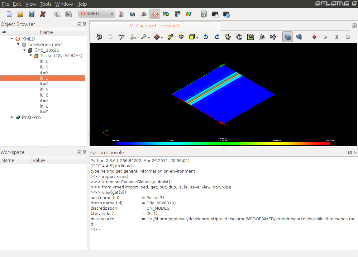Select the VTK scene:1 - viewer:1 tab
358x257 pixels.
point(155,26)
